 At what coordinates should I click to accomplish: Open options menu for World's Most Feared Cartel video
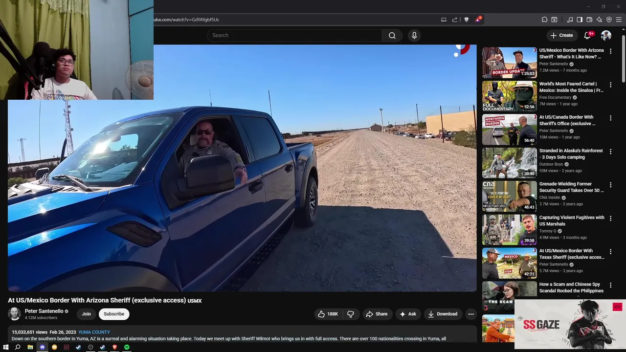tap(610, 85)
